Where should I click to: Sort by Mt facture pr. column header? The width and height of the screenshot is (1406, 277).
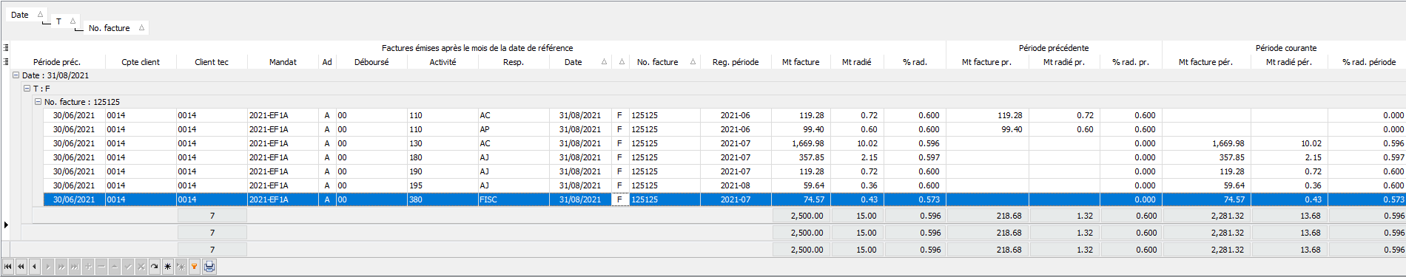(987, 62)
